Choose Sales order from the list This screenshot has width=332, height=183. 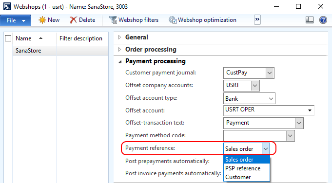(x=247, y=160)
